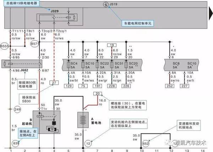213x152 pixels.
Task: Click the '接保险丝 SB30' callout box
Action: point(29,99)
